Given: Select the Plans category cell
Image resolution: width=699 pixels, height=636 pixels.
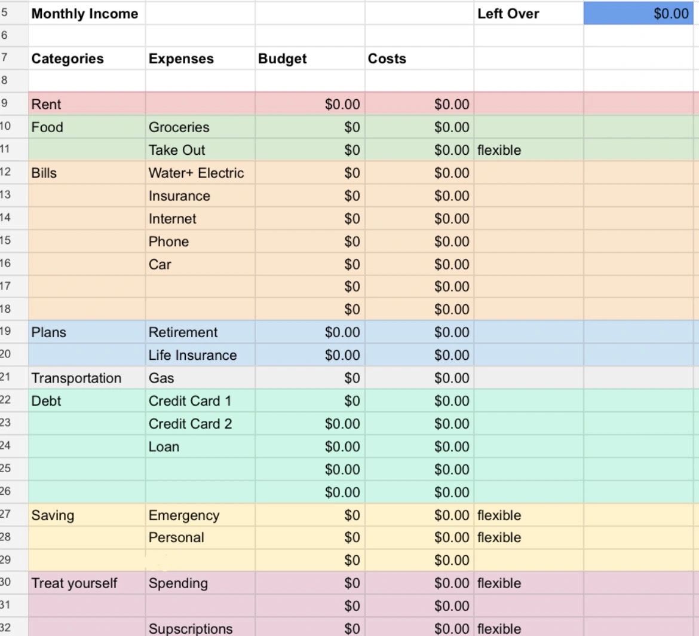Looking at the screenshot, I should click(x=87, y=332).
